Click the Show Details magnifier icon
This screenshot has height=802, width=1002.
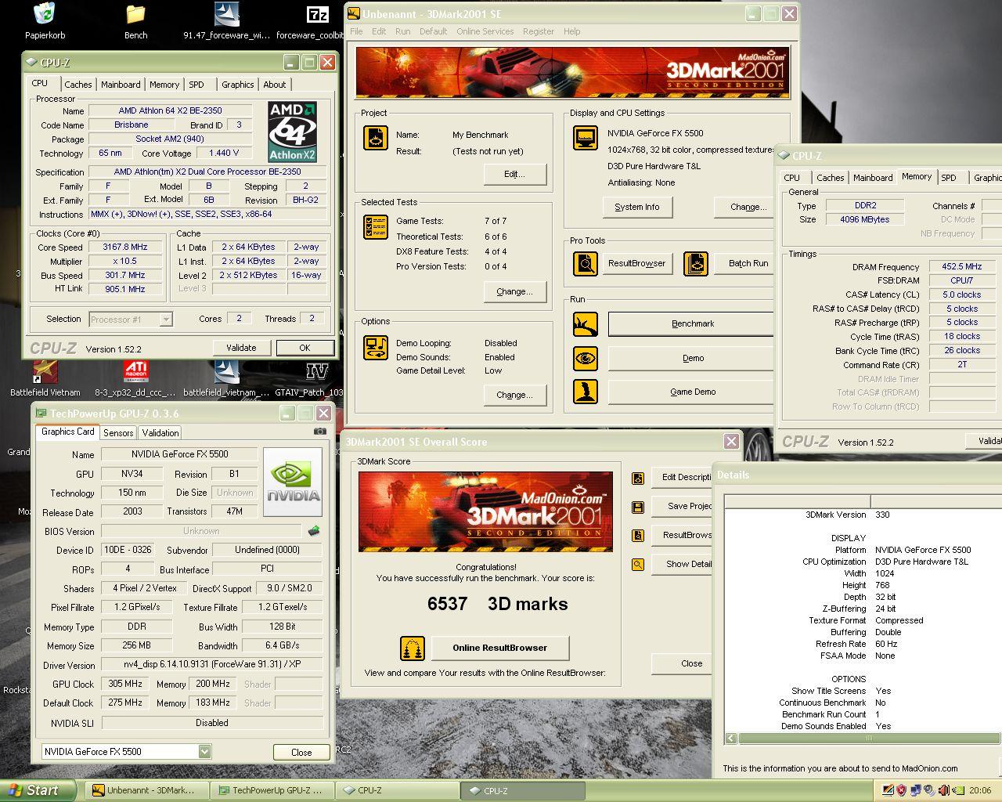click(x=638, y=564)
